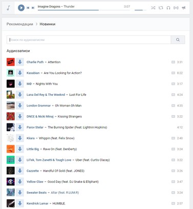Download LiTek – Uber track

(20, 160)
